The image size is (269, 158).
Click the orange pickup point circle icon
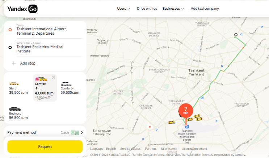[10, 30]
